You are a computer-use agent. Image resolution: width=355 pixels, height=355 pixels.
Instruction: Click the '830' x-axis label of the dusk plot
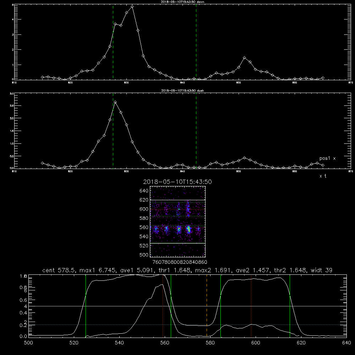click(x=126, y=171)
